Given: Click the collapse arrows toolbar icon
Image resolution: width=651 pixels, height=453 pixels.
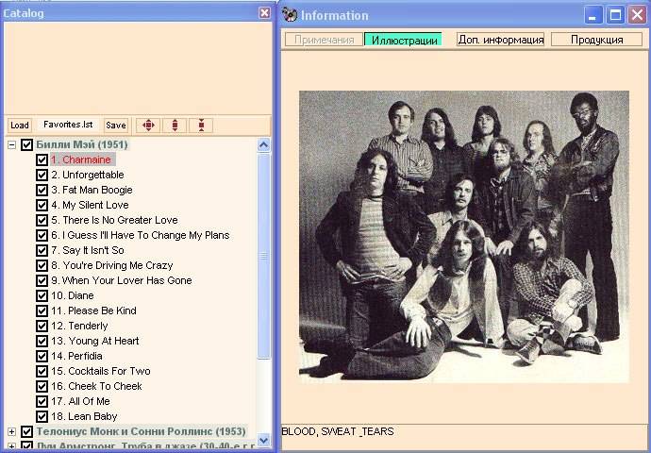Looking at the screenshot, I should point(201,125).
